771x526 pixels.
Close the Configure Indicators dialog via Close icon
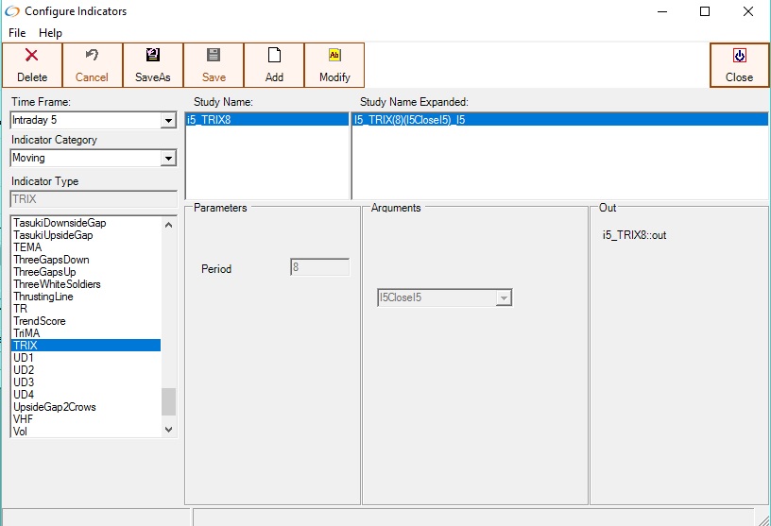tap(739, 56)
